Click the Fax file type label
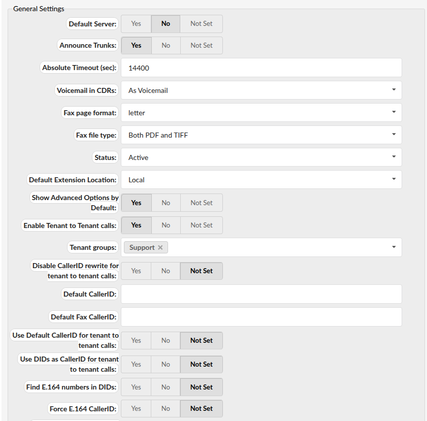The height and width of the screenshot is (421, 427). click(96, 135)
